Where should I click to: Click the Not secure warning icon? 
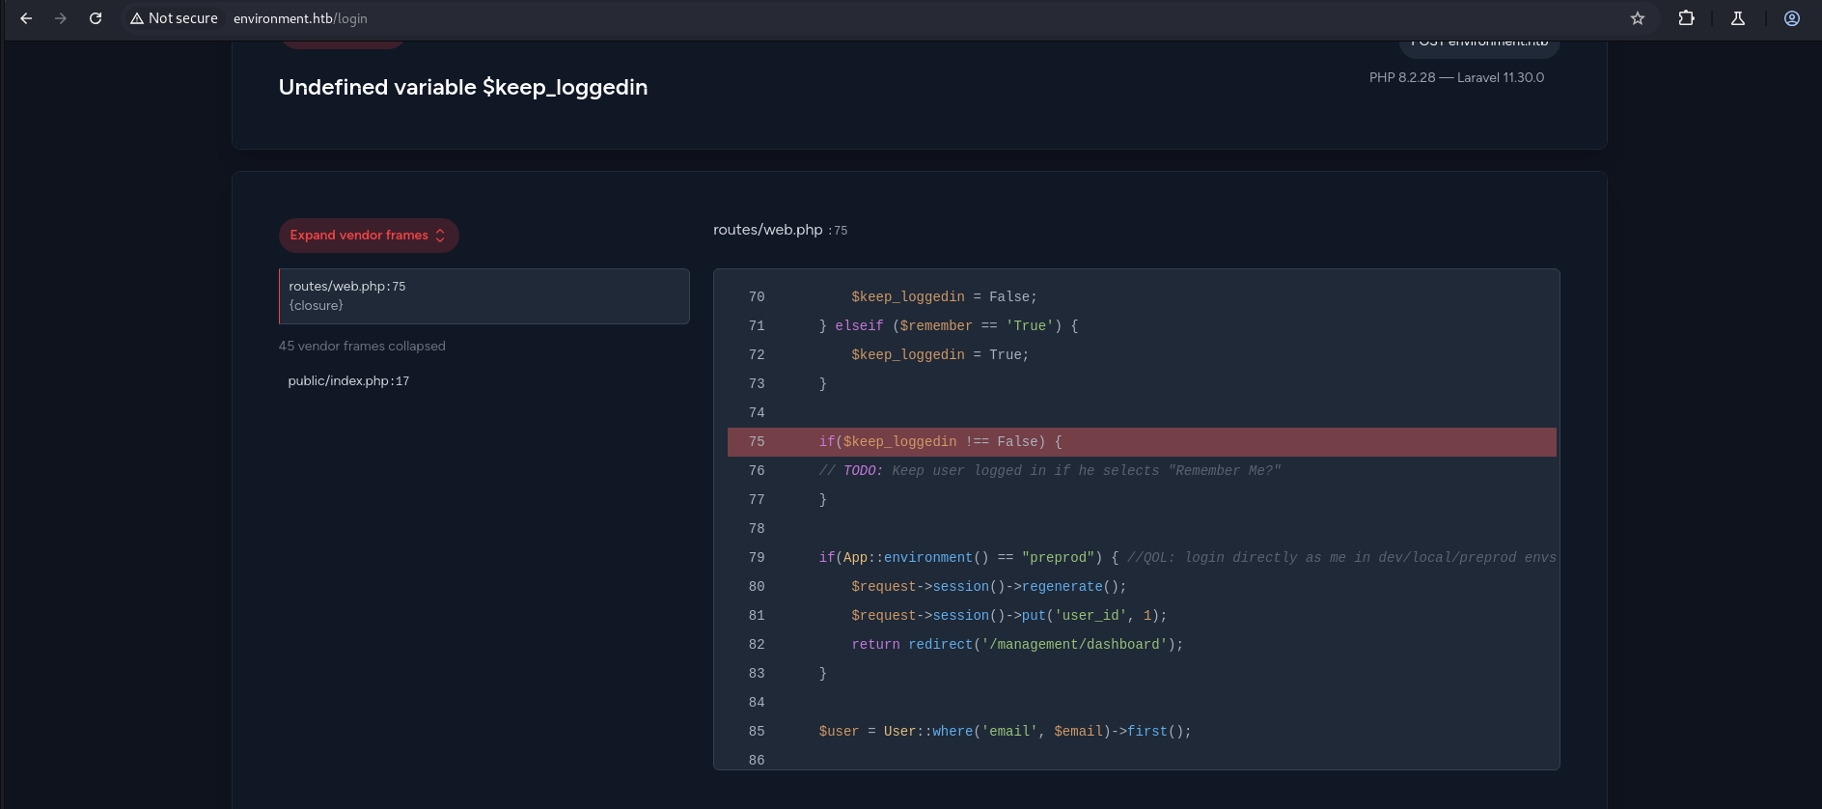tap(137, 18)
